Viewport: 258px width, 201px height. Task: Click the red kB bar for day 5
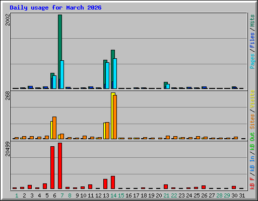(45, 186)
